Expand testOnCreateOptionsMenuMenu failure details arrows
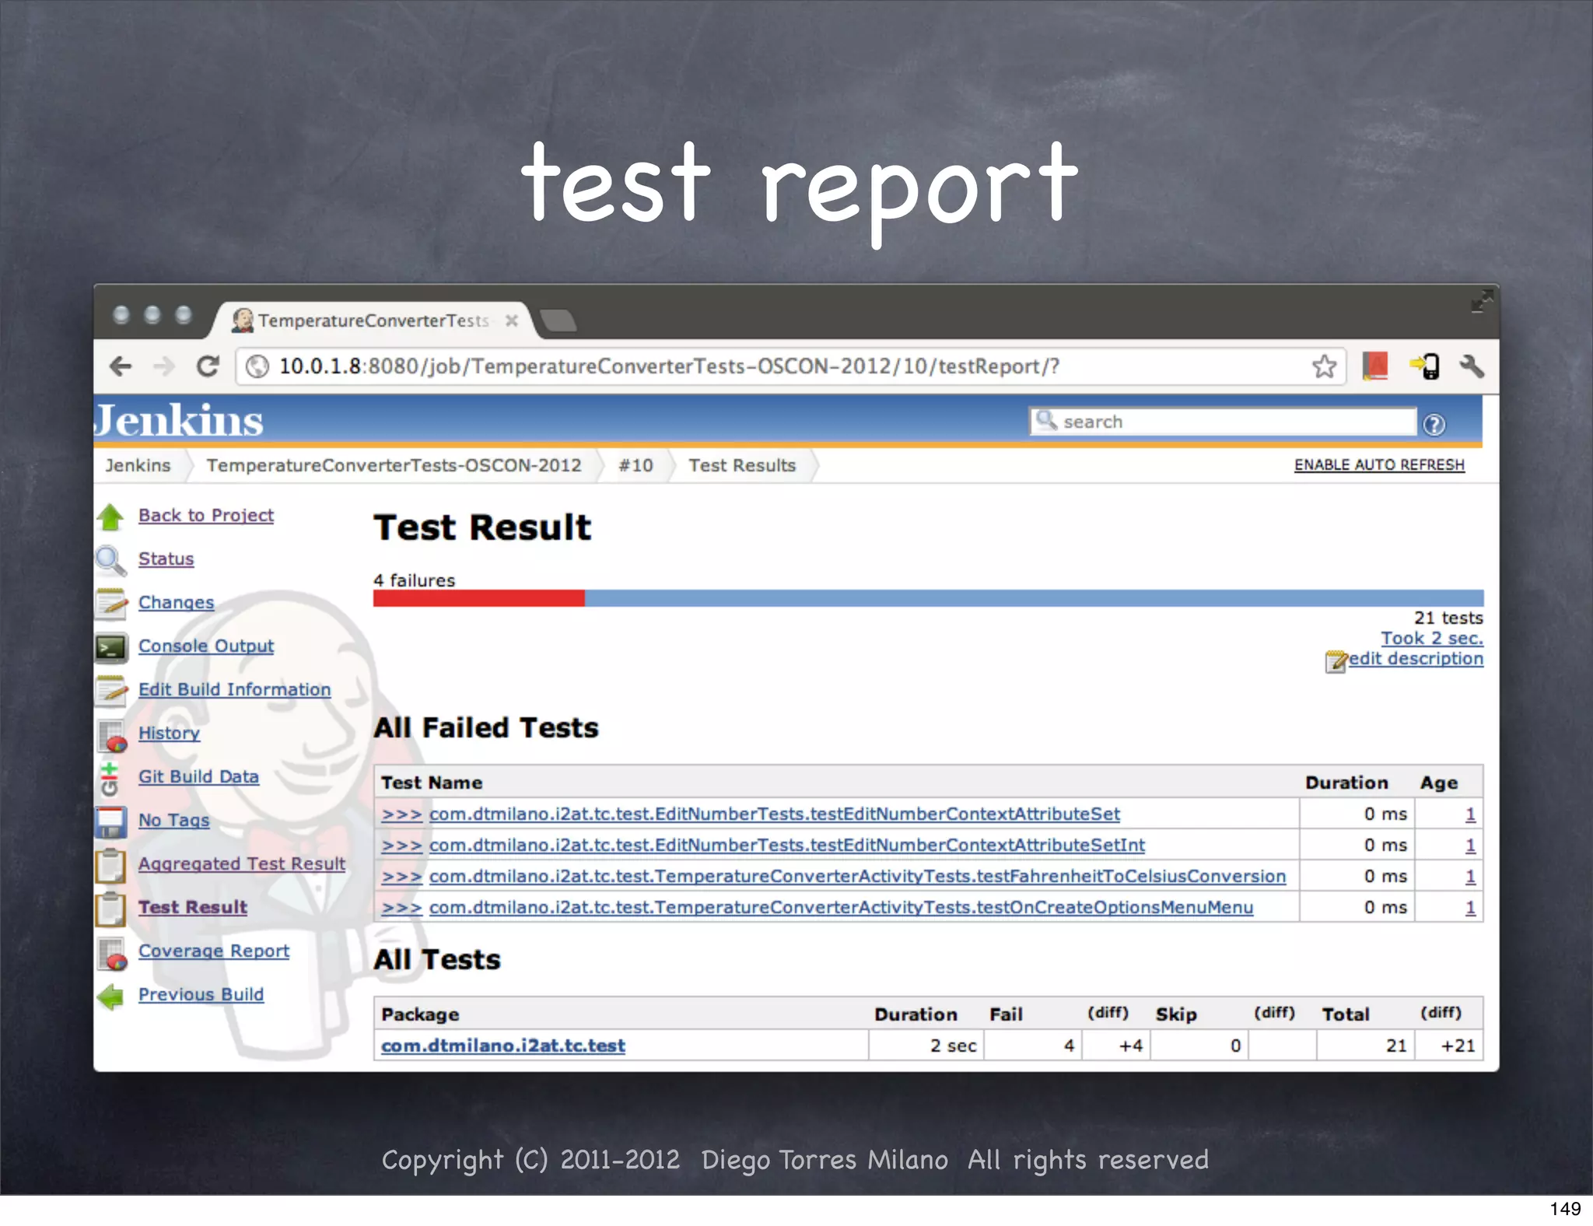1593x1226 pixels. [401, 908]
